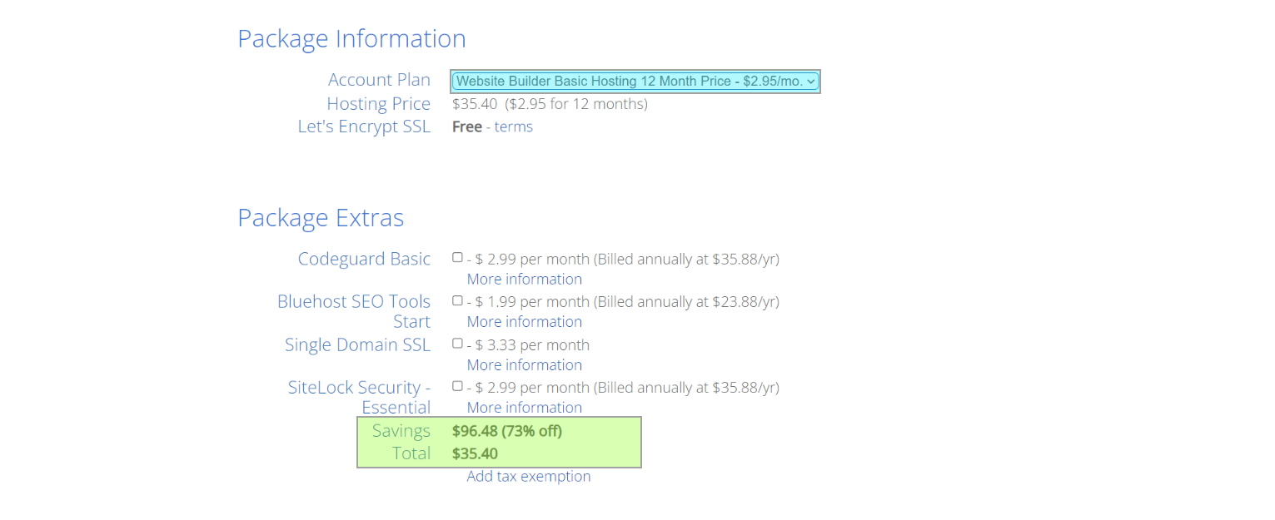The width and height of the screenshot is (1275, 520).
Task: Click the Bluehost SEO Tools Start label
Action: tap(354, 311)
